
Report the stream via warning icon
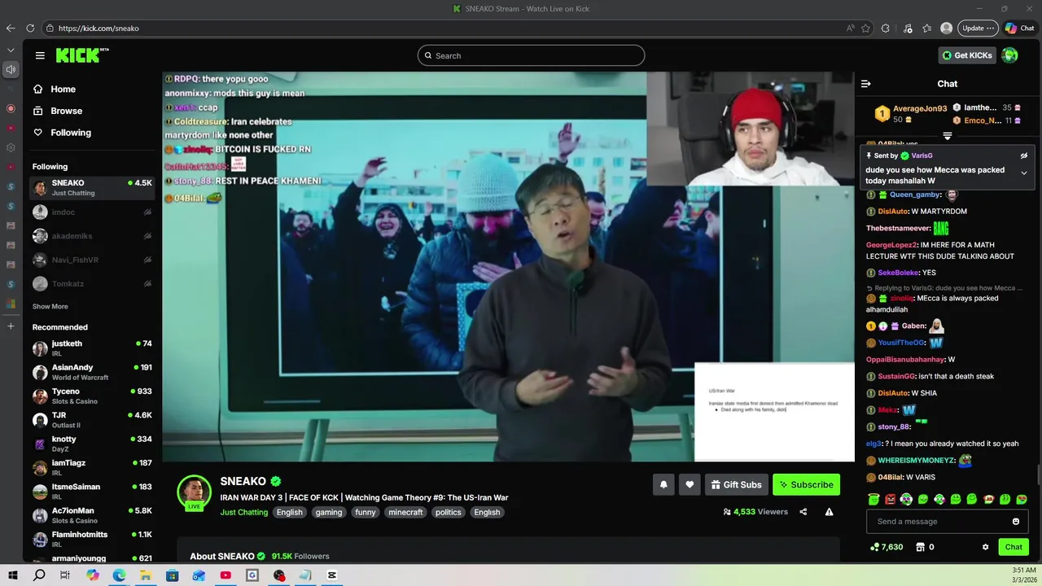pyautogui.click(x=829, y=512)
